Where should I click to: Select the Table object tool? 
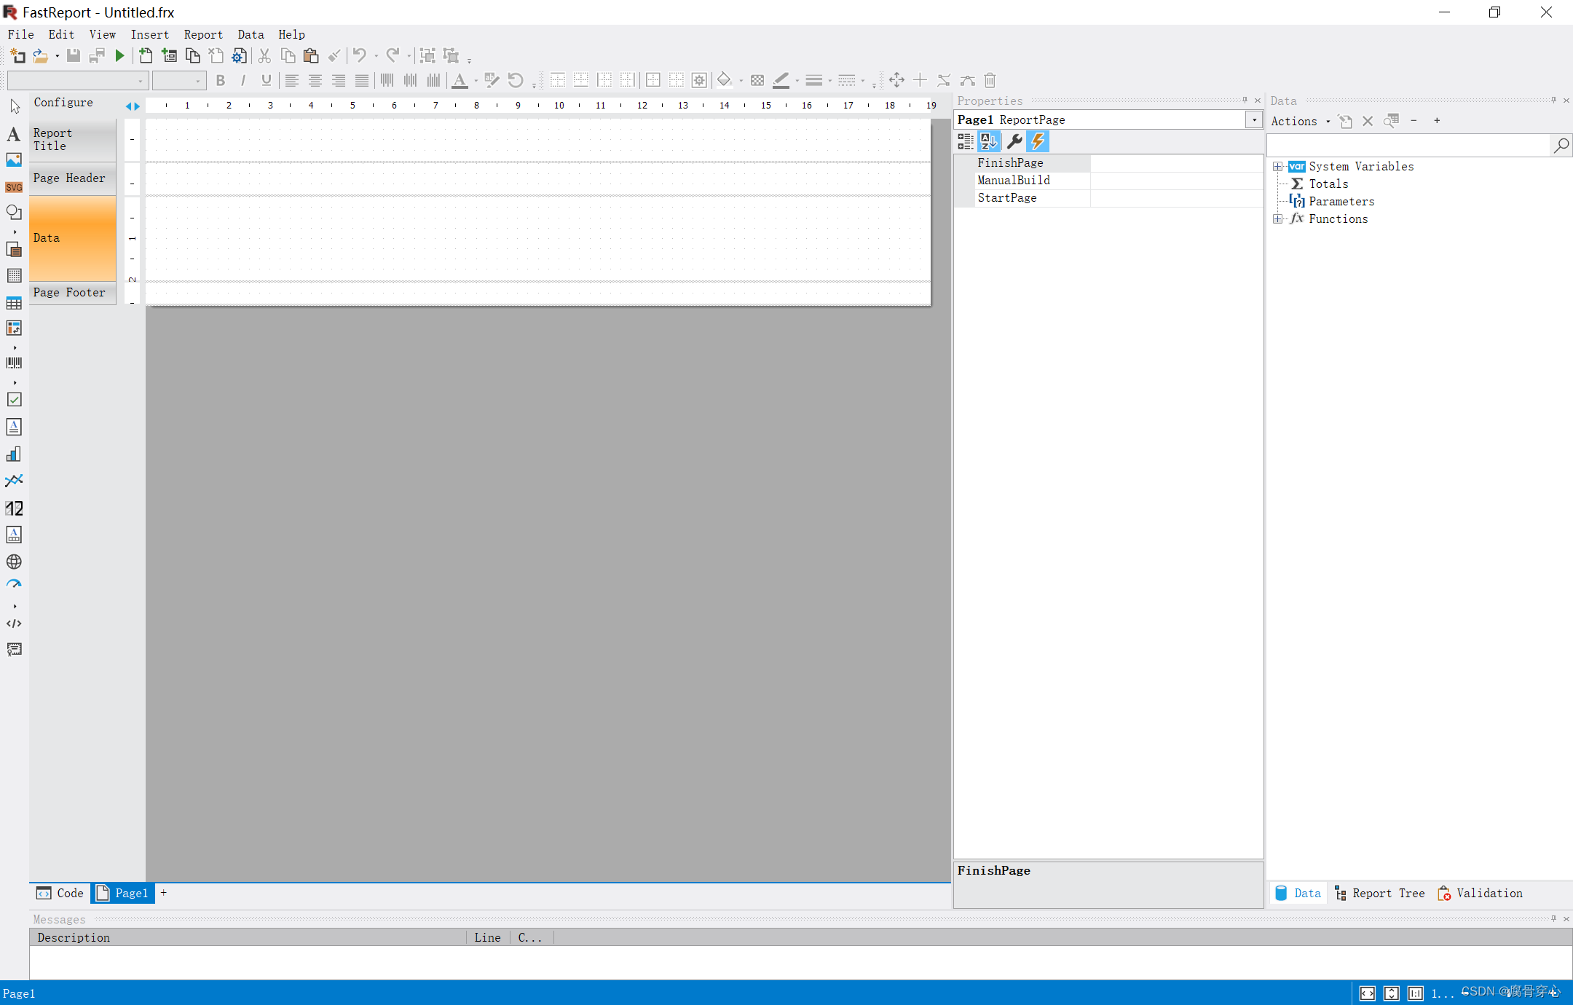14,303
